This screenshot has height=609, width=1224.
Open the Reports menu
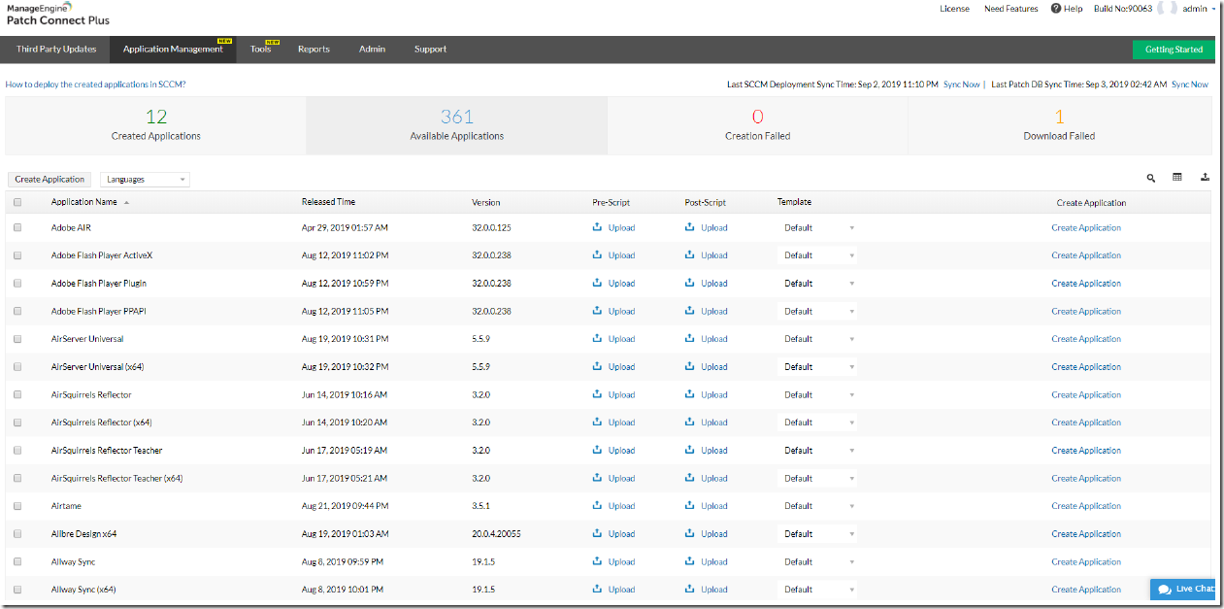tap(313, 49)
